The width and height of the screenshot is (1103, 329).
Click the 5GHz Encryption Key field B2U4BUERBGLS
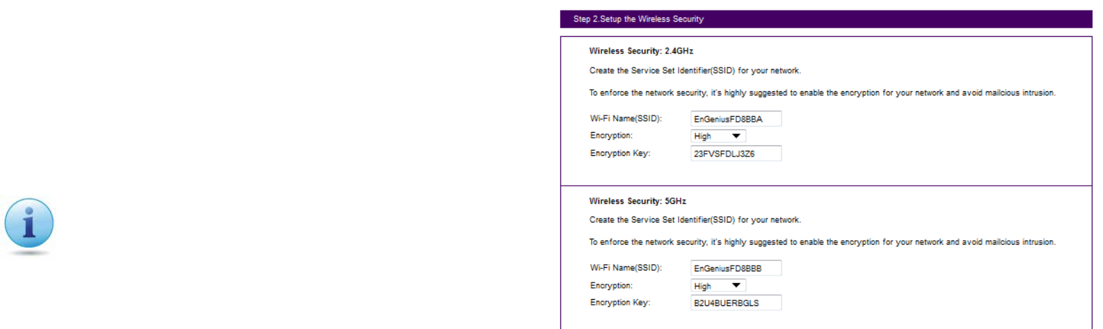click(x=736, y=303)
